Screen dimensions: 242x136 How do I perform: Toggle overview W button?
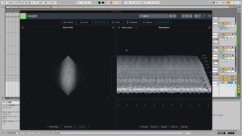click(235, 7)
